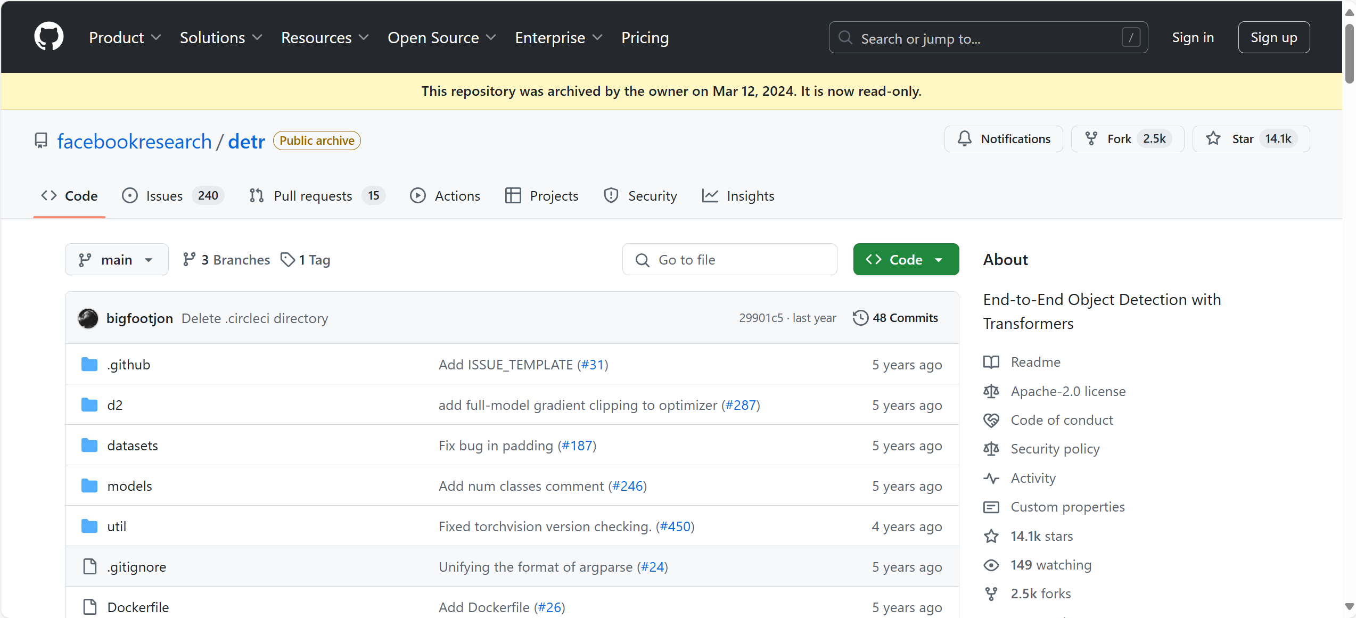Open the Pricing page link

click(645, 38)
